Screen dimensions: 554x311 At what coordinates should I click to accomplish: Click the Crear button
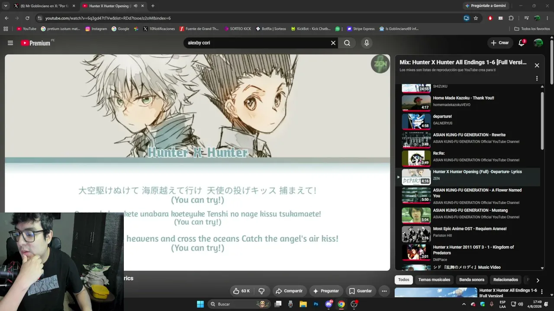point(499,43)
